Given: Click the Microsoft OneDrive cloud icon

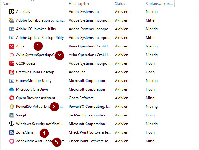Looking at the screenshot, I should coord(12,89).
